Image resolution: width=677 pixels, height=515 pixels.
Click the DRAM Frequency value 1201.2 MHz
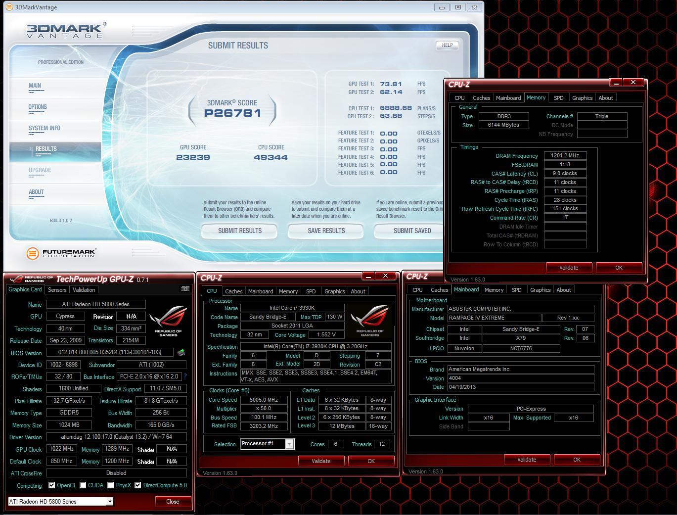565,156
